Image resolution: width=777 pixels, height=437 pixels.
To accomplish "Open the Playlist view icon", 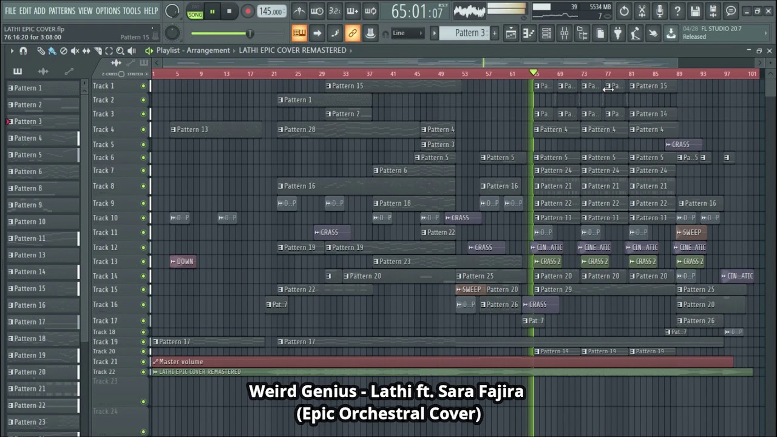I will tap(511, 33).
